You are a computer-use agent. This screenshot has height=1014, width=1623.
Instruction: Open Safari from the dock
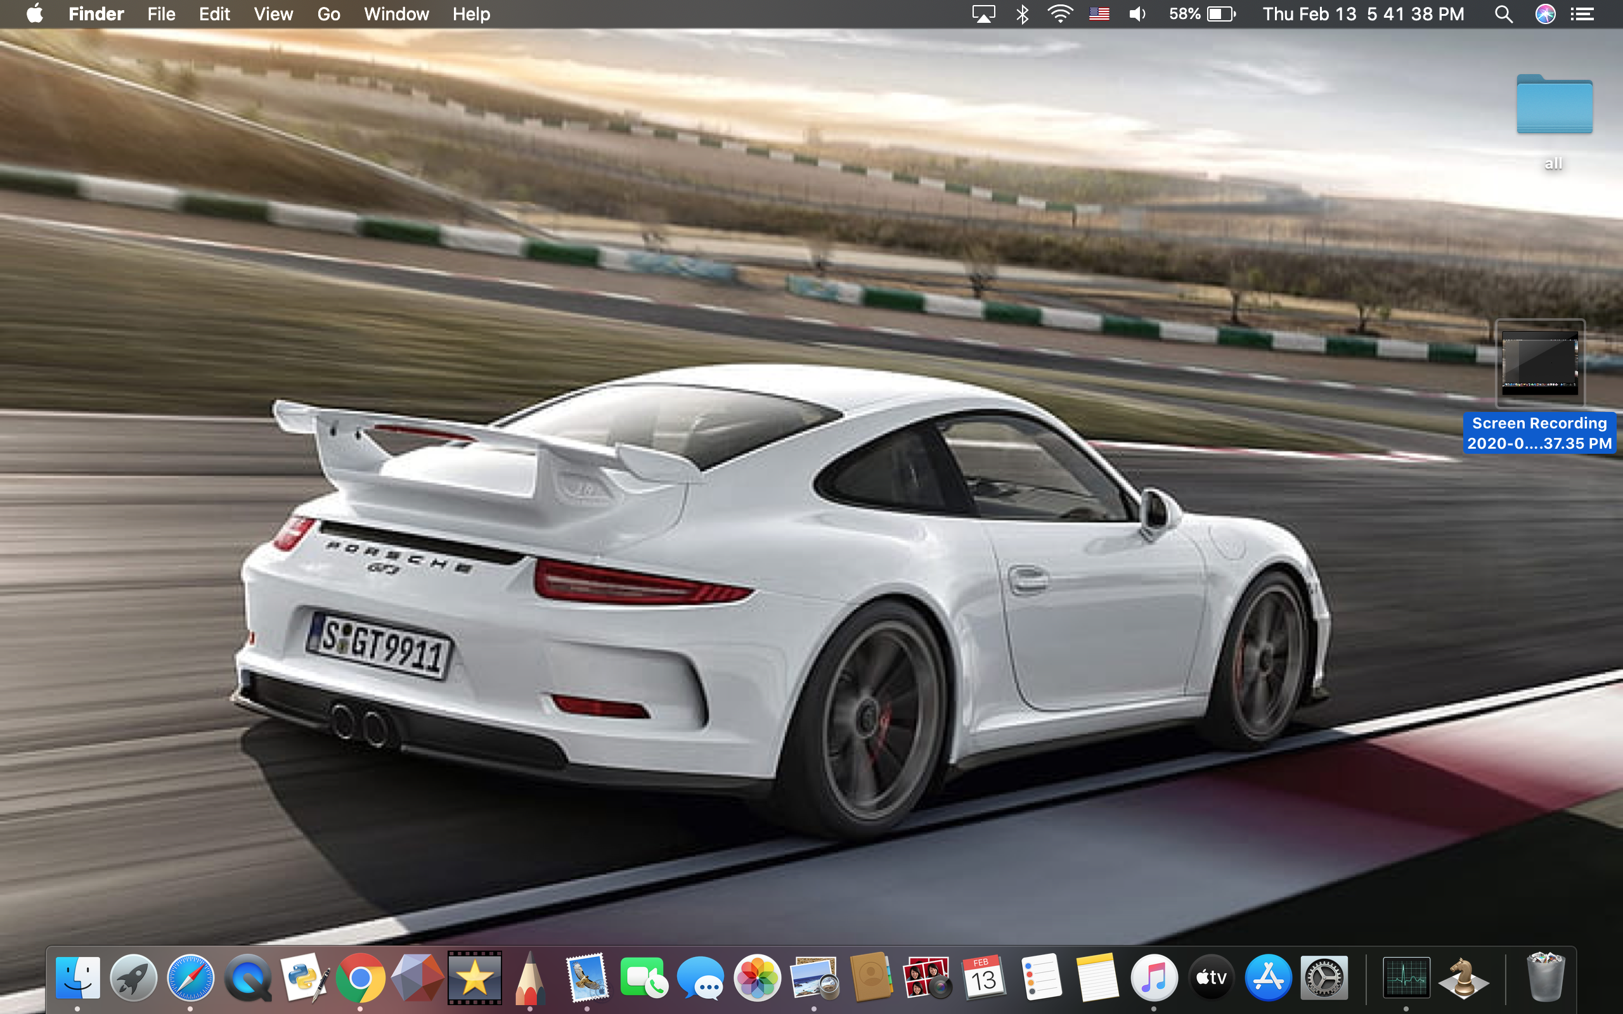(190, 978)
